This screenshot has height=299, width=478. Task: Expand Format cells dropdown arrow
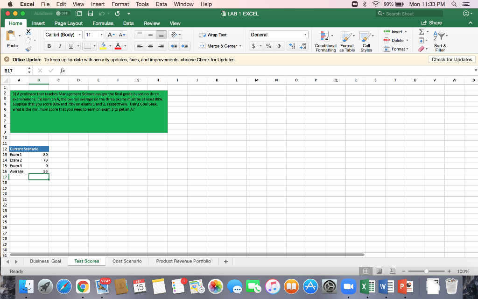click(x=407, y=49)
